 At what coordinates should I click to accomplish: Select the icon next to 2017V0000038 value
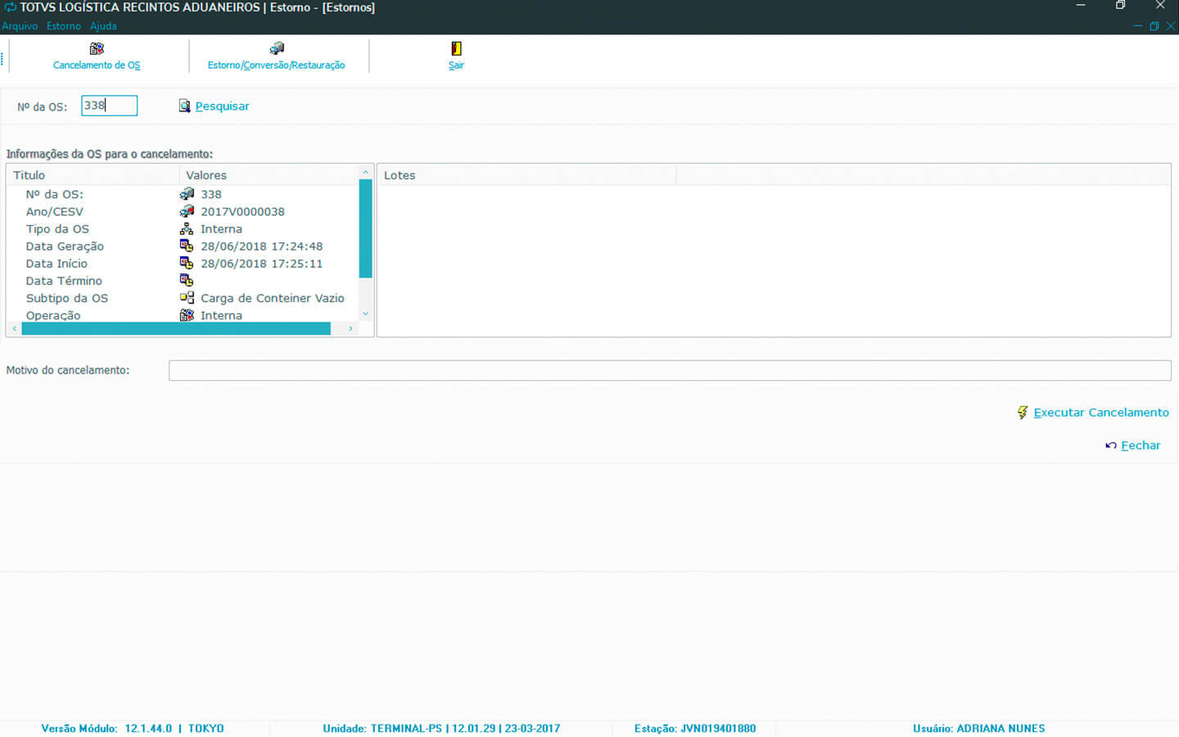tap(187, 211)
